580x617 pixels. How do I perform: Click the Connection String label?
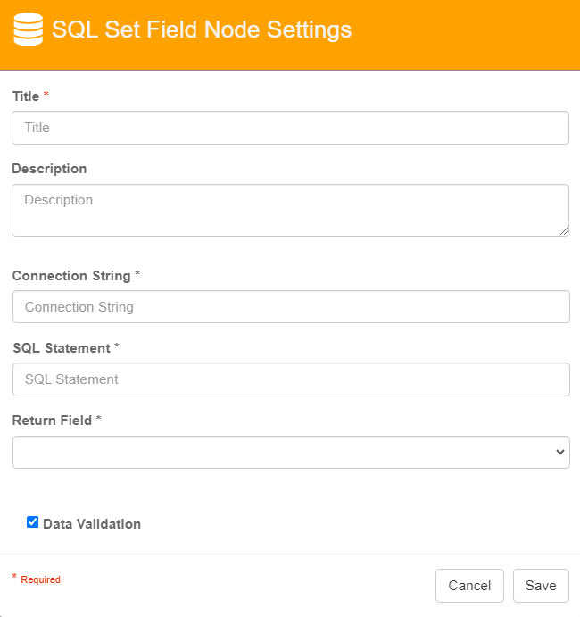point(71,276)
